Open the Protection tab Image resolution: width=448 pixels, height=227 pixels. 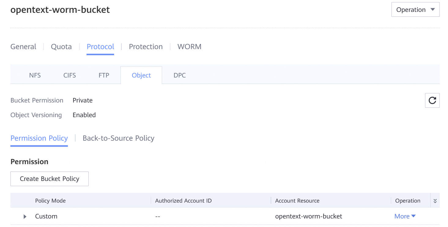(x=146, y=47)
